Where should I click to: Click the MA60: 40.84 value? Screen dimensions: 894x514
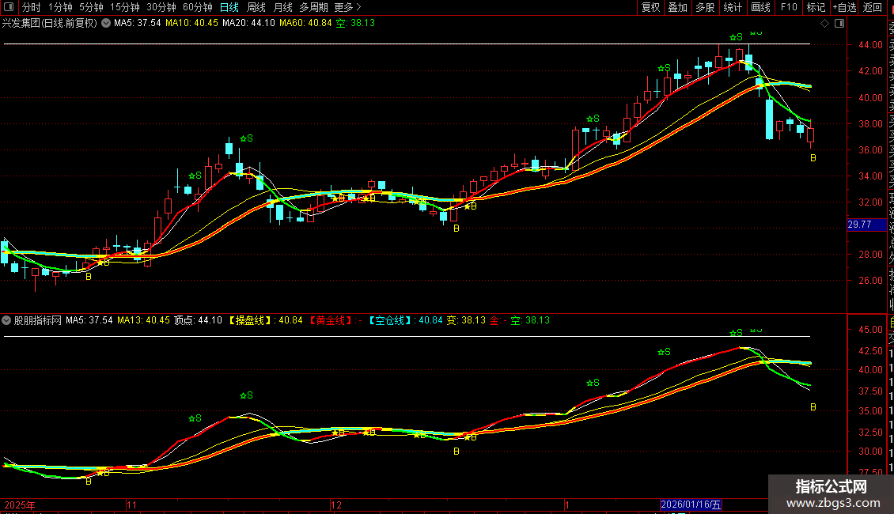[305, 24]
